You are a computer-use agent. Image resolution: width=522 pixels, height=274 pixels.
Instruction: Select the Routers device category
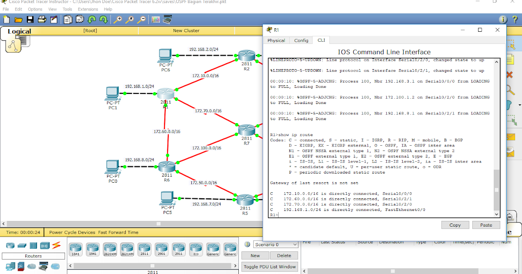10,245
